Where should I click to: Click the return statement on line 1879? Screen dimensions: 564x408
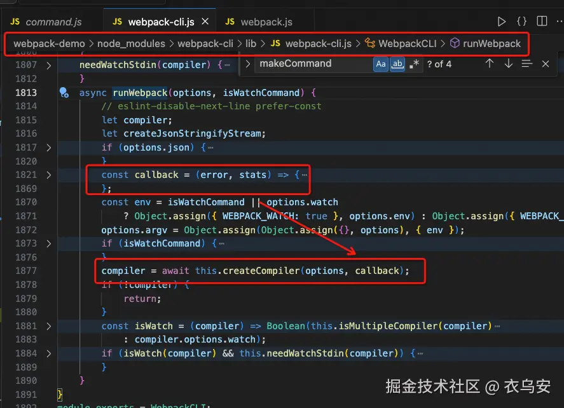click(x=141, y=299)
